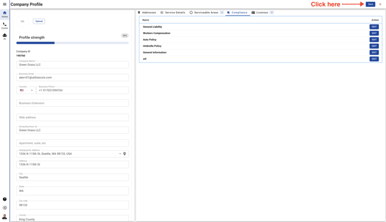Edit the w9 row

pyautogui.click(x=374, y=59)
